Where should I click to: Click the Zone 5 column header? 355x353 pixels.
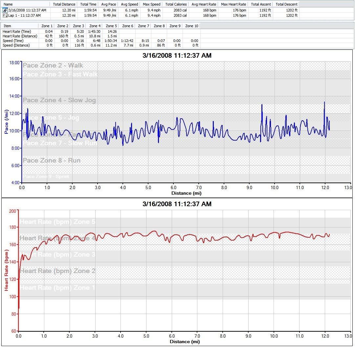pyautogui.click(x=111, y=26)
